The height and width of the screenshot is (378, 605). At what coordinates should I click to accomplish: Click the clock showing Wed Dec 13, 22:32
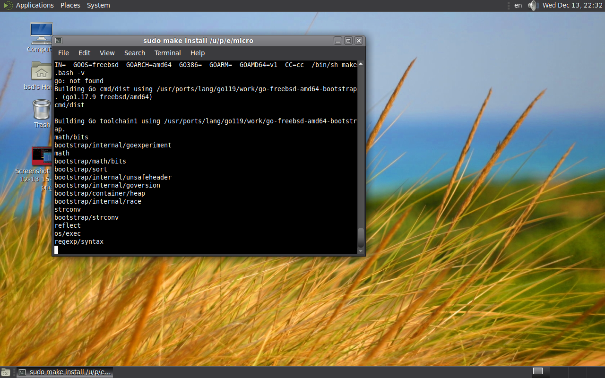coord(572,5)
